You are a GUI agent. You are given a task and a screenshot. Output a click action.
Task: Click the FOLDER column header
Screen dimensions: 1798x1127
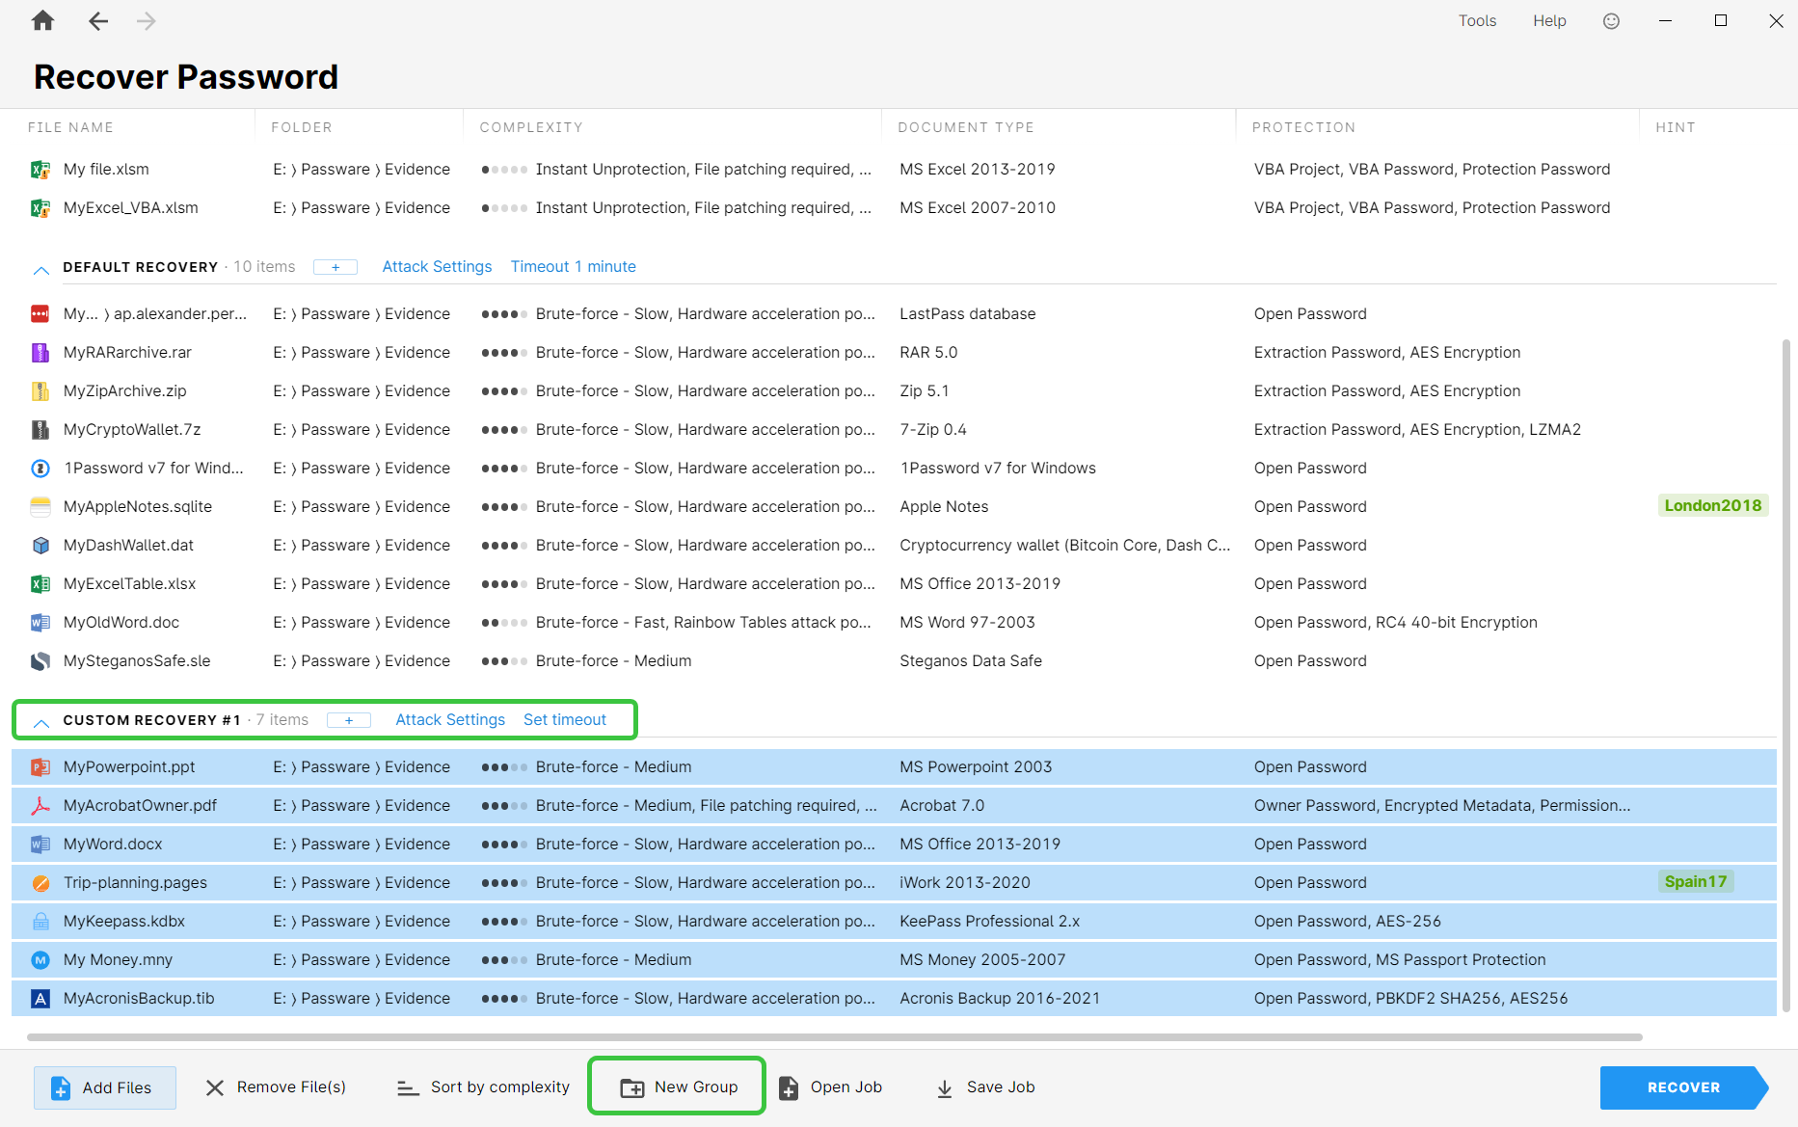point(302,127)
